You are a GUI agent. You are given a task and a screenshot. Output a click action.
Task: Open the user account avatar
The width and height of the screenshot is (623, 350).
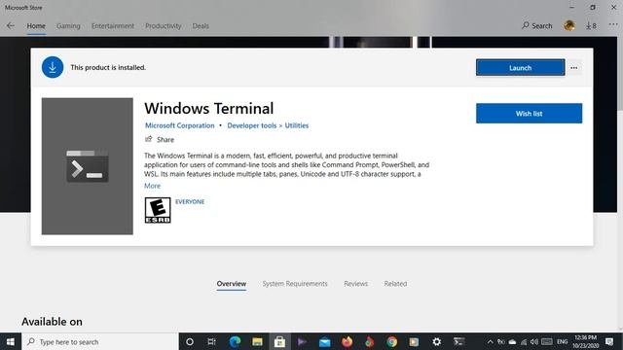point(568,25)
